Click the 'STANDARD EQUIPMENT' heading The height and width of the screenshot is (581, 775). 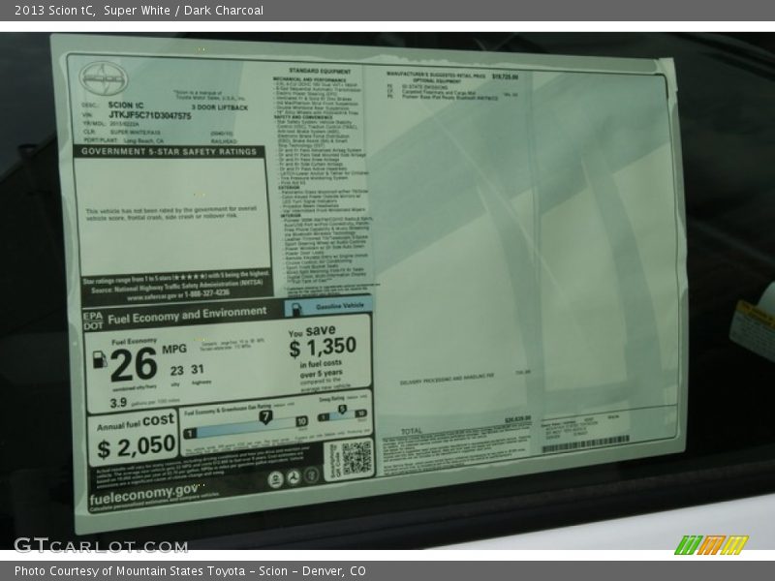point(320,71)
